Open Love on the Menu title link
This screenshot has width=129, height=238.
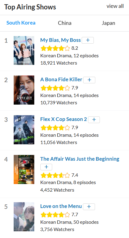61,206
